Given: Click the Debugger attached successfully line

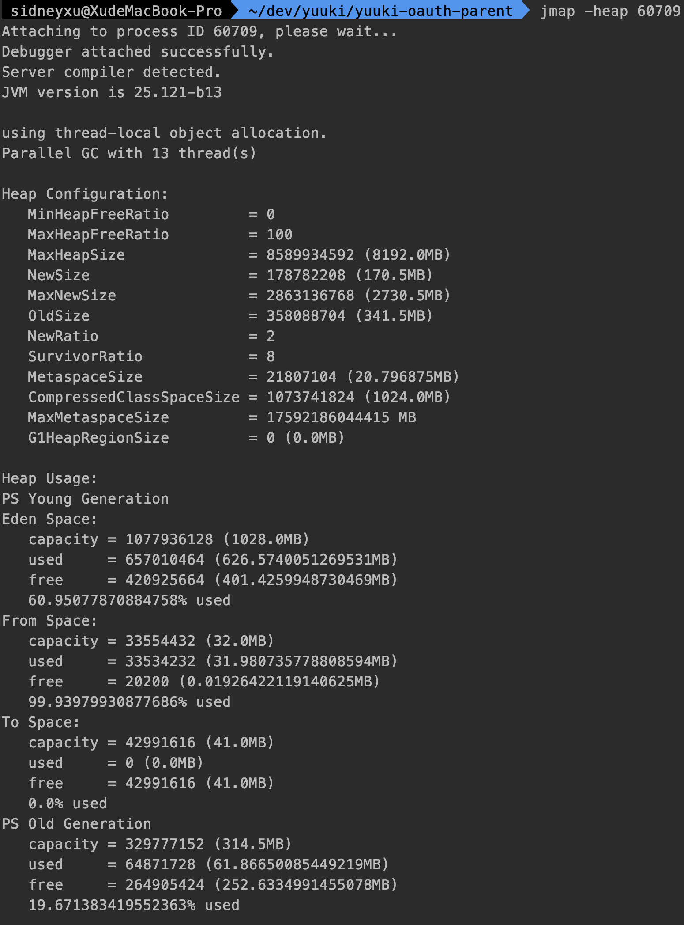Looking at the screenshot, I should (x=138, y=52).
